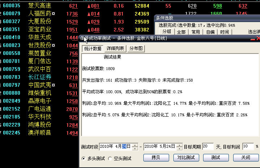Screen dimensions: 260x168
Task: Click the info marker next to 中国武夷
Action: (53, 85)
